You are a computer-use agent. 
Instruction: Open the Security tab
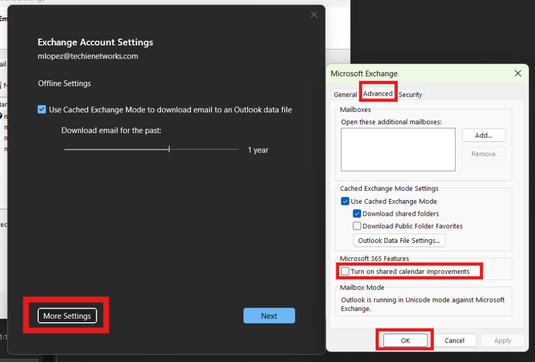410,95
